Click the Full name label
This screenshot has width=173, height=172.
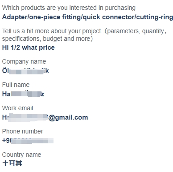click(x=16, y=85)
